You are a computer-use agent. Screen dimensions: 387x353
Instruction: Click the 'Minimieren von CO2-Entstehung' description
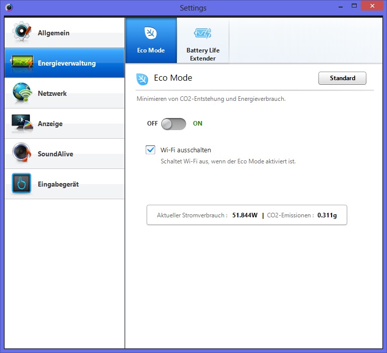pos(211,99)
